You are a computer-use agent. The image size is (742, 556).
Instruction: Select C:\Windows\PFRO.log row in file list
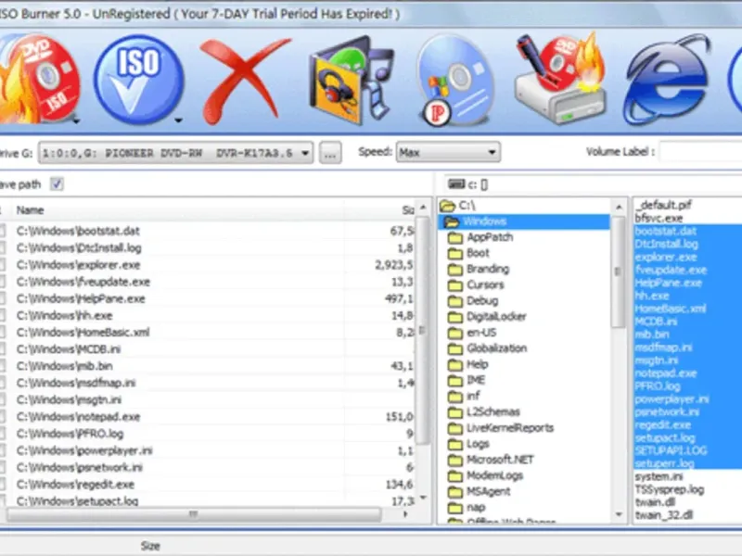click(x=208, y=434)
